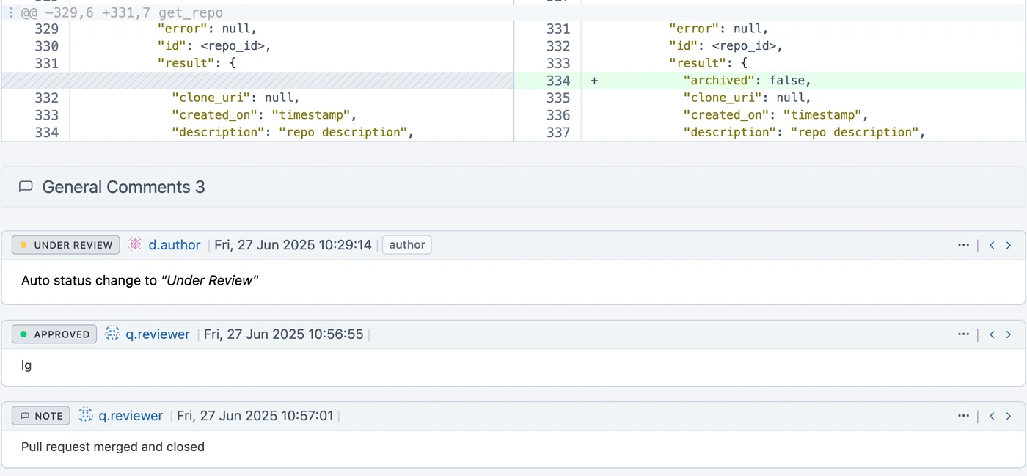The image size is (1027, 476).
Task: Click left-side line number 329
Action: pyautogui.click(x=47, y=29)
